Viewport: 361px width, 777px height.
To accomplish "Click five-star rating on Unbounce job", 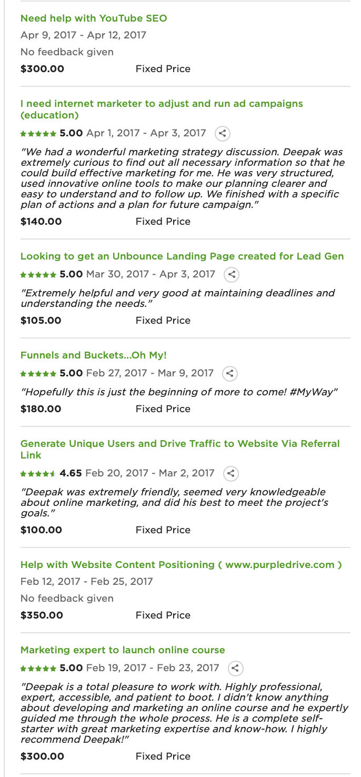I will 52,274.
